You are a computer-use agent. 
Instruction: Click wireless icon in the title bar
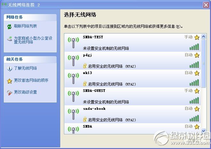(4, 5)
